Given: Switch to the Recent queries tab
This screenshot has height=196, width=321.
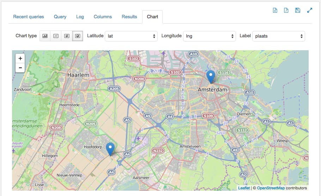Looking at the screenshot, I should 29,17.
